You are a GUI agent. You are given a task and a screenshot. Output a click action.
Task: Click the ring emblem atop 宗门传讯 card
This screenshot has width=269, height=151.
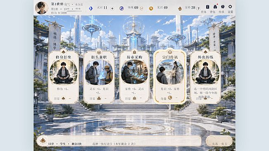[x=170, y=52]
